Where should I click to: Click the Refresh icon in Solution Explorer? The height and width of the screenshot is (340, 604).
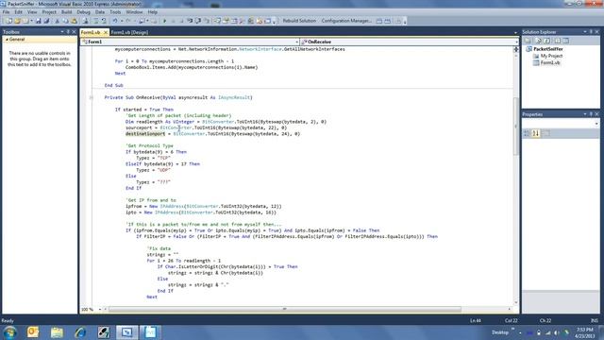point(547,41)
